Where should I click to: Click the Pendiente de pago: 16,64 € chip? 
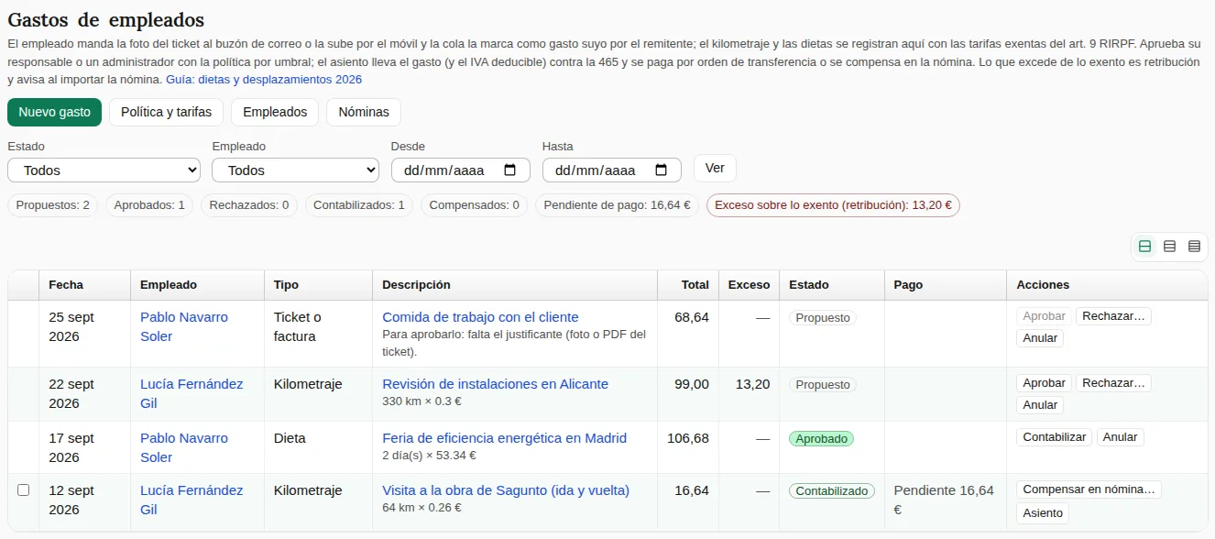click(x=618, y=205)
